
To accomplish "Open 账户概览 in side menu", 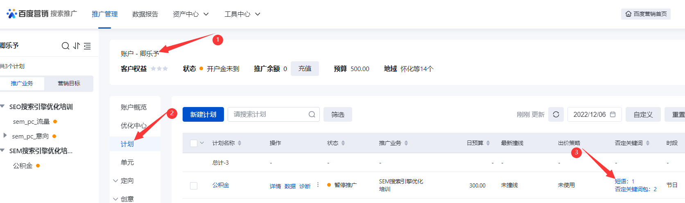I will pos(133,107).
